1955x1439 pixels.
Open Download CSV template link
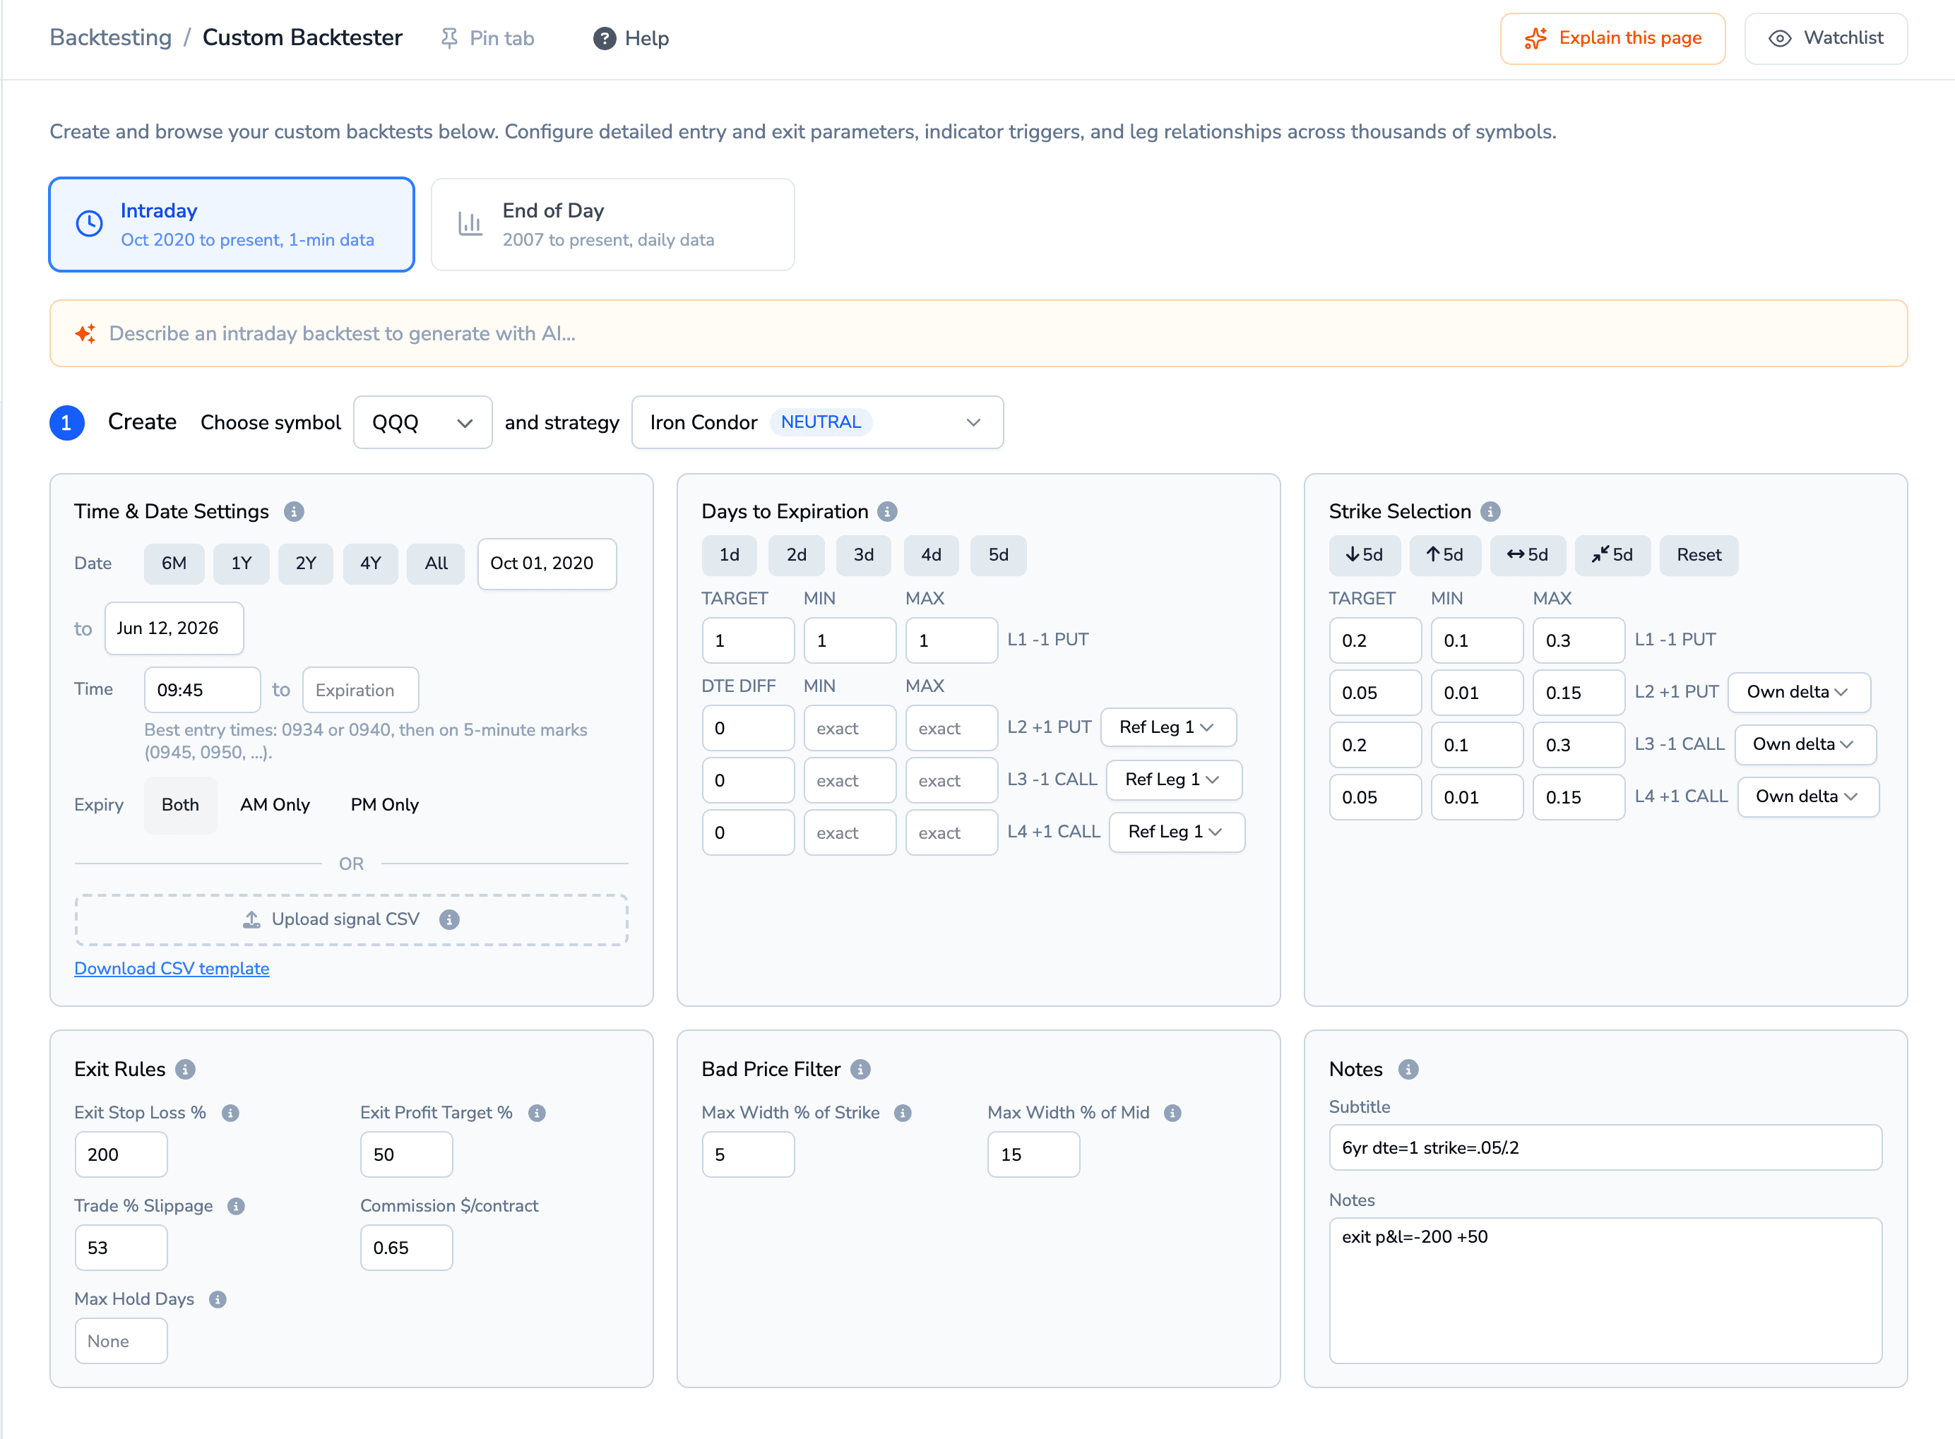click(x=172, y=969)
